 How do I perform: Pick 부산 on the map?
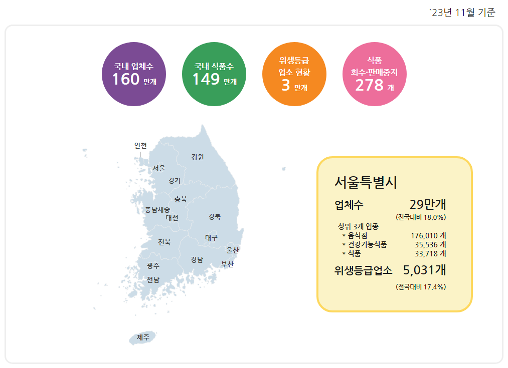click(x=227, y=264)
